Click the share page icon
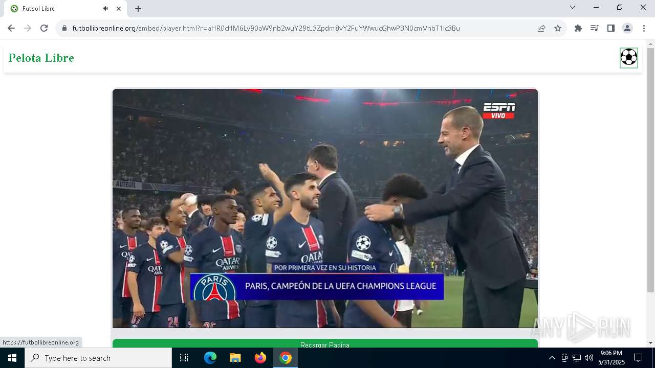Screen dimensions: 655x368 pos(541,28)
